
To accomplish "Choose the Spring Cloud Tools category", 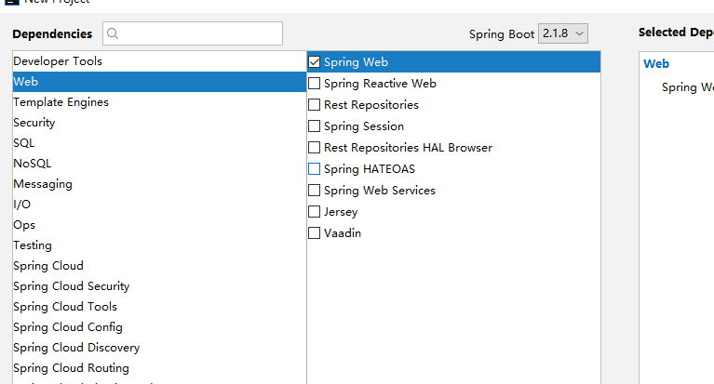I will tap(159, 307).
